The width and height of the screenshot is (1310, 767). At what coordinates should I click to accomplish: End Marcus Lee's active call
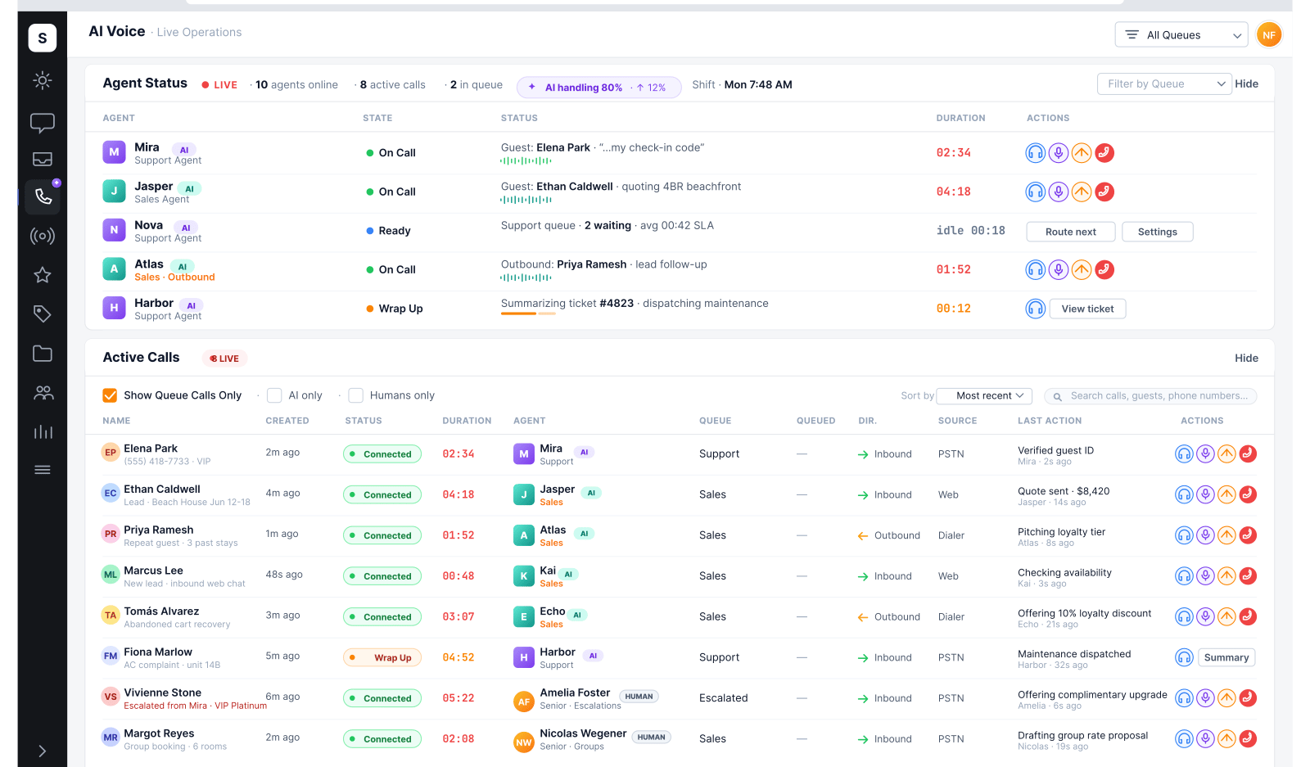[x=1248, y=576]
